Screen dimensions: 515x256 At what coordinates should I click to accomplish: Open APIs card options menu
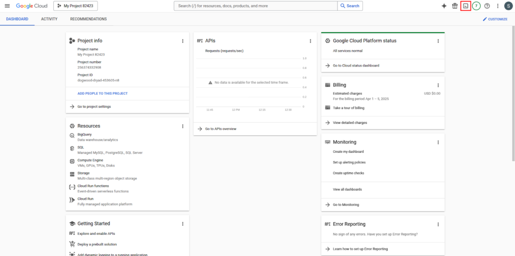tap(310, 41)
